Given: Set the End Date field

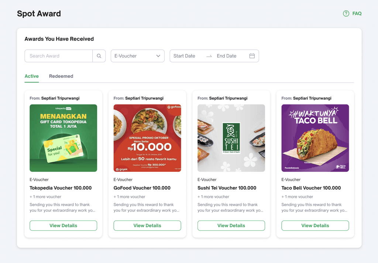Looking at the screenshot, I should click(x=226, y=56).
